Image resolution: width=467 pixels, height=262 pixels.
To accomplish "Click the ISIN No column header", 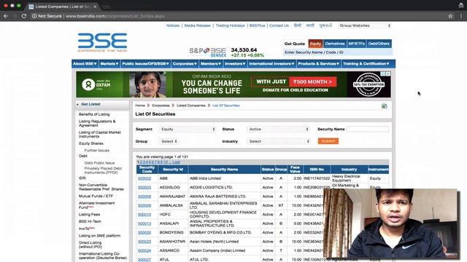I will click(x=317, y=170).
